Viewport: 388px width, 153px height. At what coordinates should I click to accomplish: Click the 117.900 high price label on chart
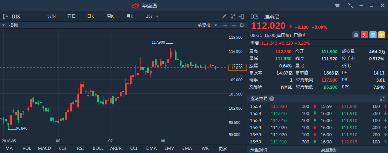pyautogui.click(x=158, y=42)
